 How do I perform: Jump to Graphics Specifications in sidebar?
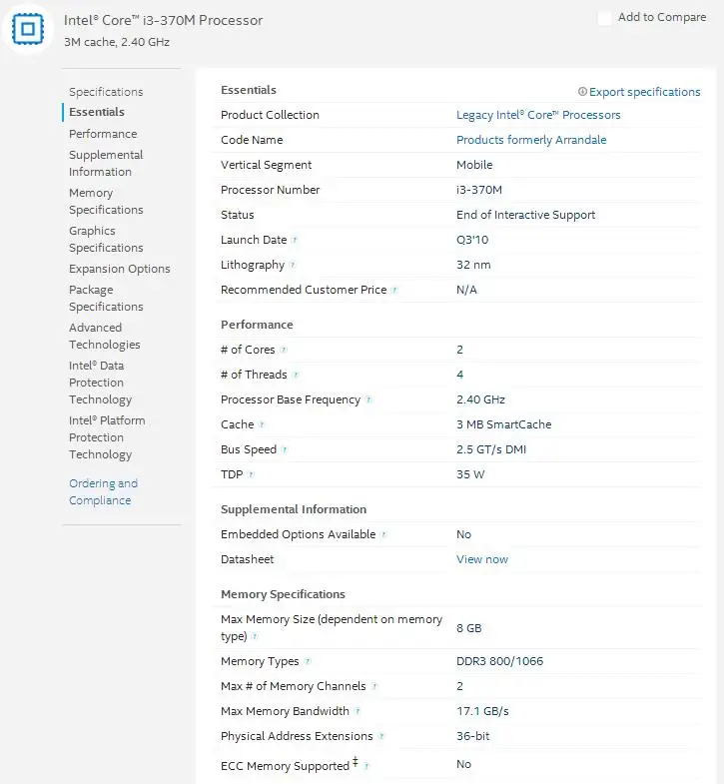click(106, 239)
